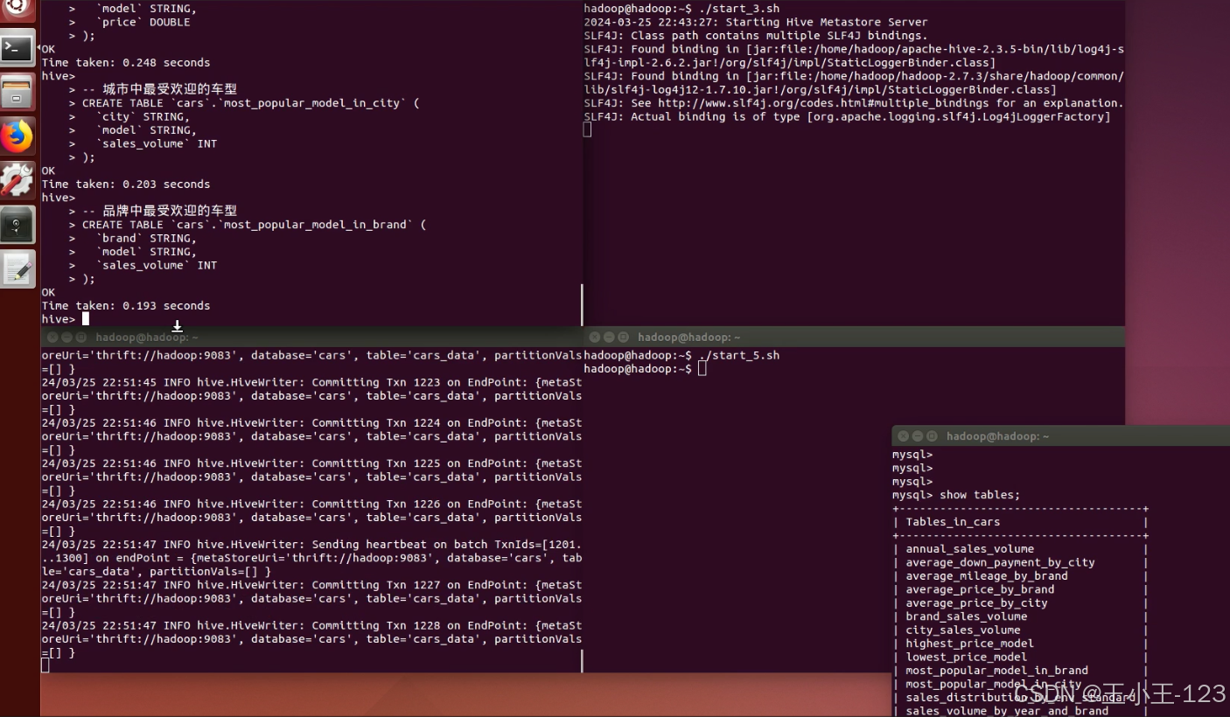Screen dimensions: 1230x717
Task: Maximize the start_5.sh terminal window
Action: coord(624,337)
